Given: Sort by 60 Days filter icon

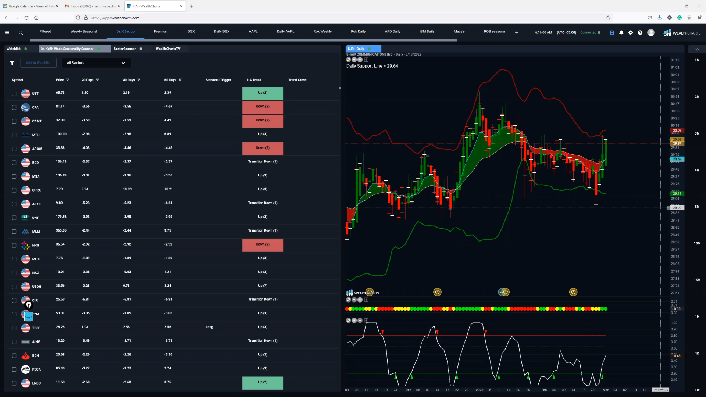Looking at the screenshot, I should (180, 80).
